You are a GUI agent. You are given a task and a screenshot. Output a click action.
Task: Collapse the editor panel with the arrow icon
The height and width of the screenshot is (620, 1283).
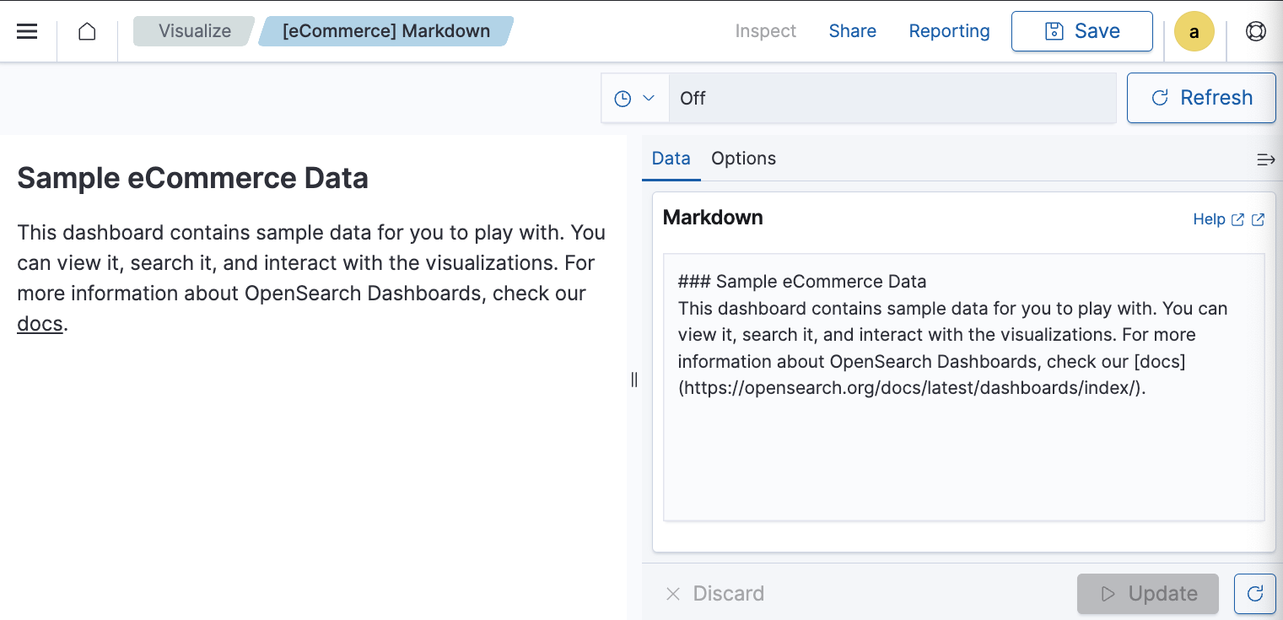pyautogui.click(x=1266, y=159)
